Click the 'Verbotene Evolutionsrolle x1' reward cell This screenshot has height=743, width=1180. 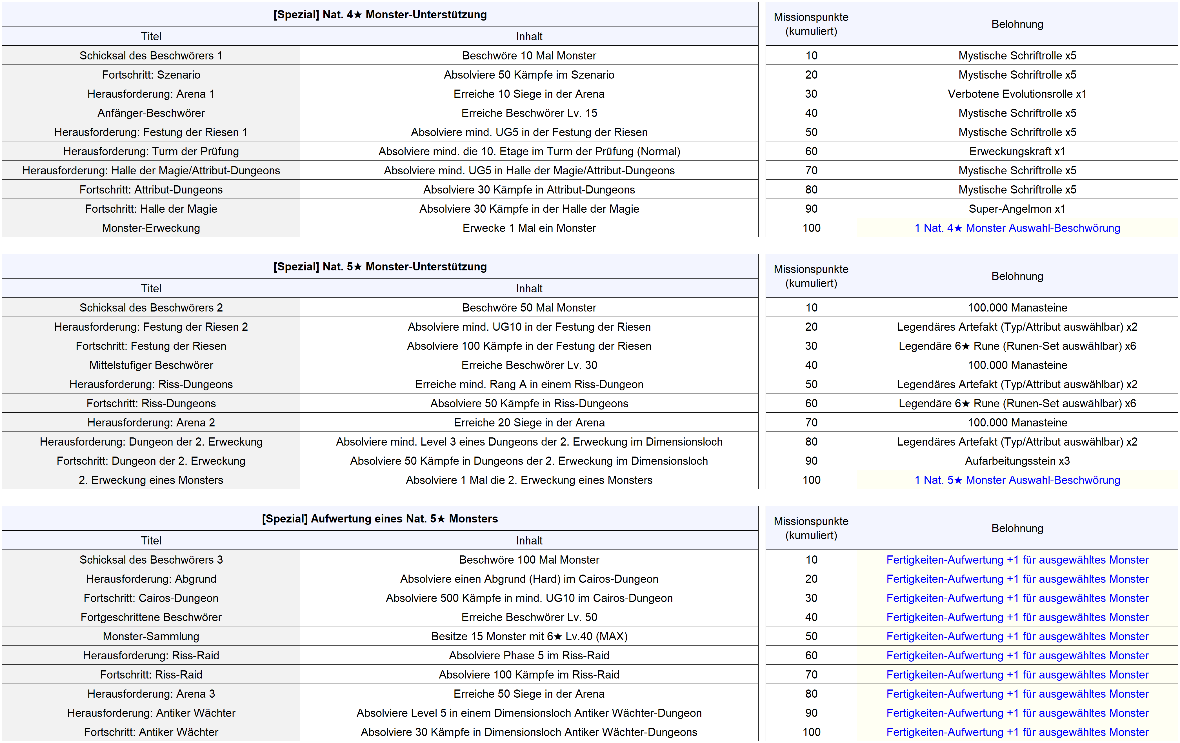[x=1017, y=94]
